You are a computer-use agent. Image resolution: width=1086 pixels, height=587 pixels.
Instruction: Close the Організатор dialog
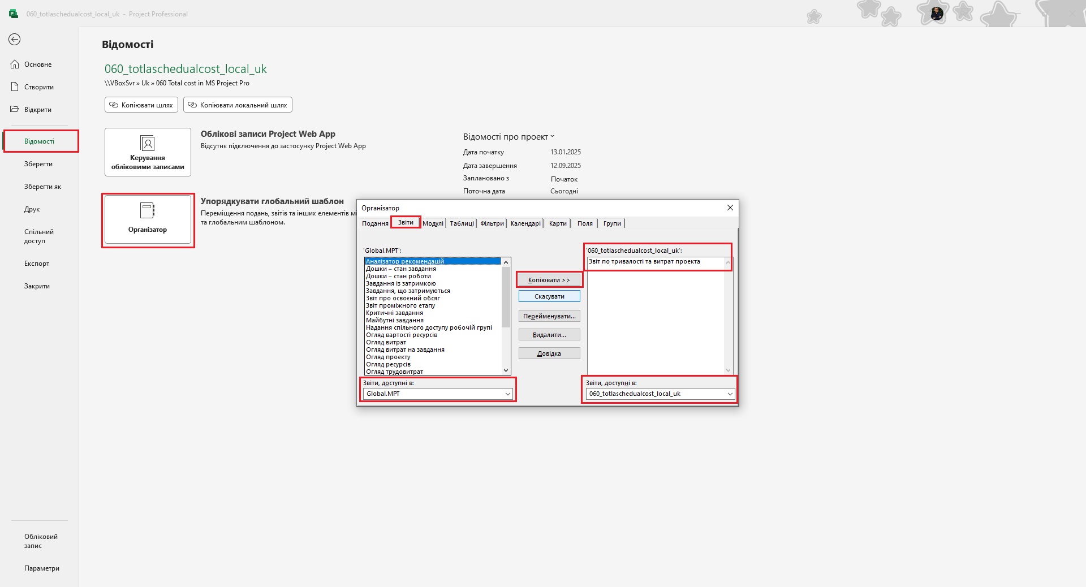pyautogui.click(x=730, y=208)
